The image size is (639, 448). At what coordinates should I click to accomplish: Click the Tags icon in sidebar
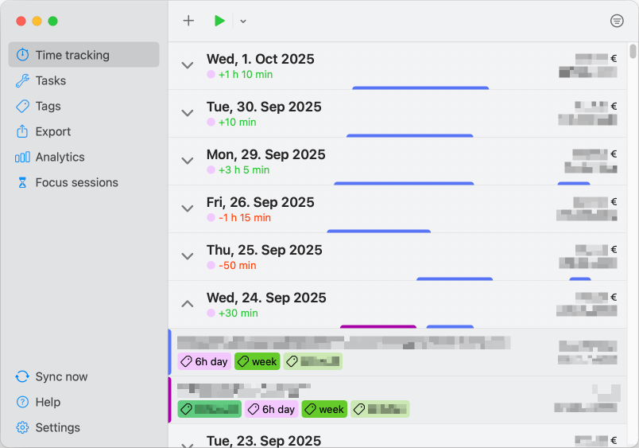(22, 106)
